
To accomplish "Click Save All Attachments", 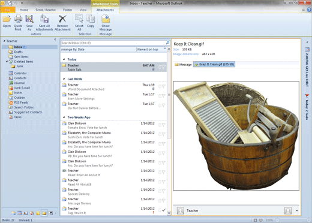I will pos(44,23).
